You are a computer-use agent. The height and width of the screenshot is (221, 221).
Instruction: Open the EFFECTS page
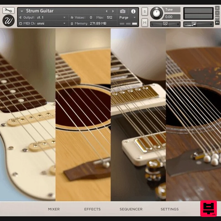coord(92,209)
